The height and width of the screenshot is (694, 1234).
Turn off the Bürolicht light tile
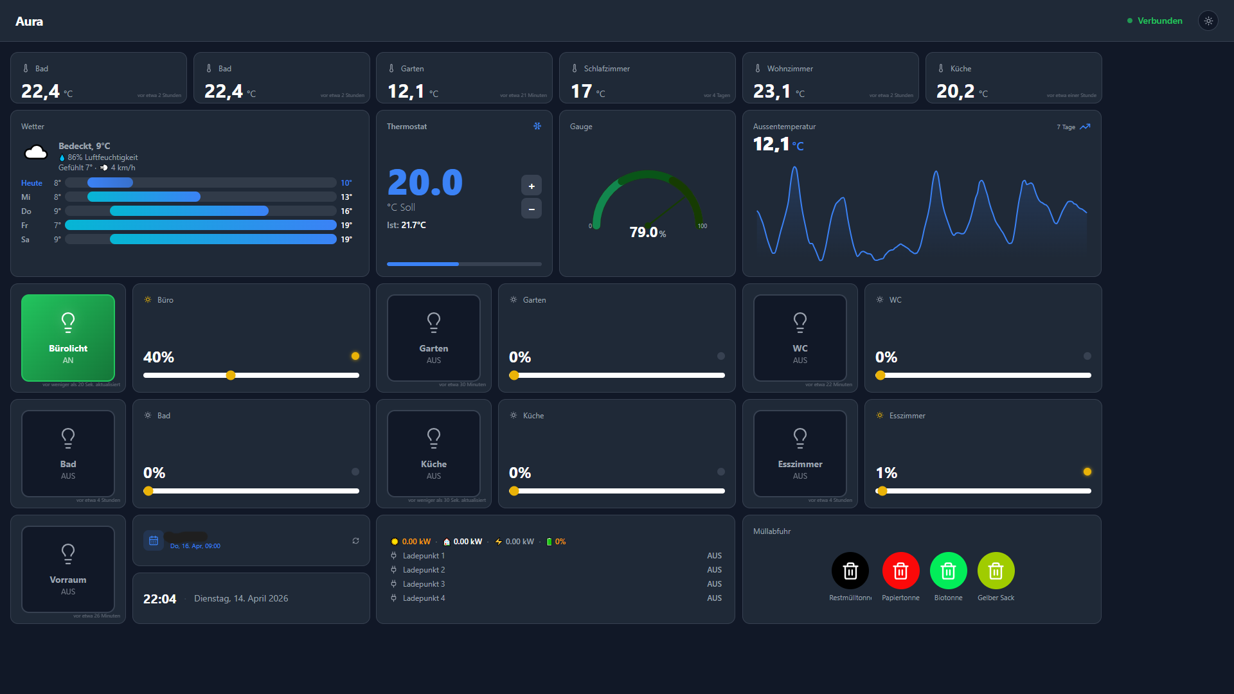(x=68, y=338)
